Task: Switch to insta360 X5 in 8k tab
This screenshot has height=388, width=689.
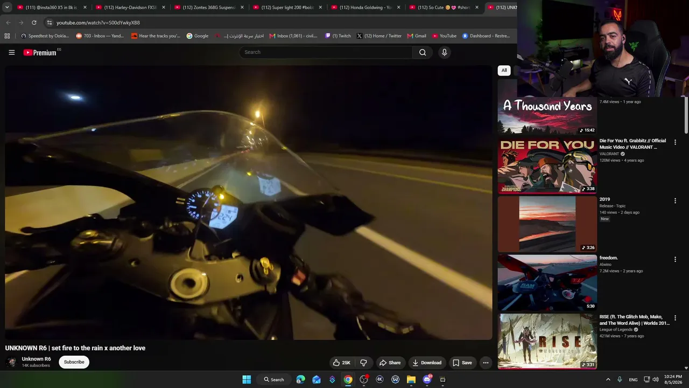Action: (x=52, y=8)
